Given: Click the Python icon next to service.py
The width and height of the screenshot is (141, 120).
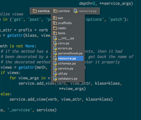Looking at the screenshot, I should [x=55, y=68].
